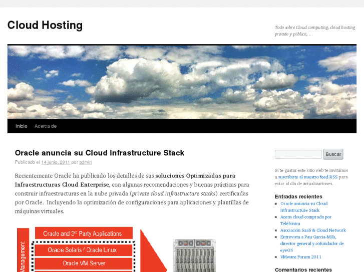Click the 14 junio, 2011 date link
Image resolution: width=364 pixels, height=272 pixels.
[56, 162]
